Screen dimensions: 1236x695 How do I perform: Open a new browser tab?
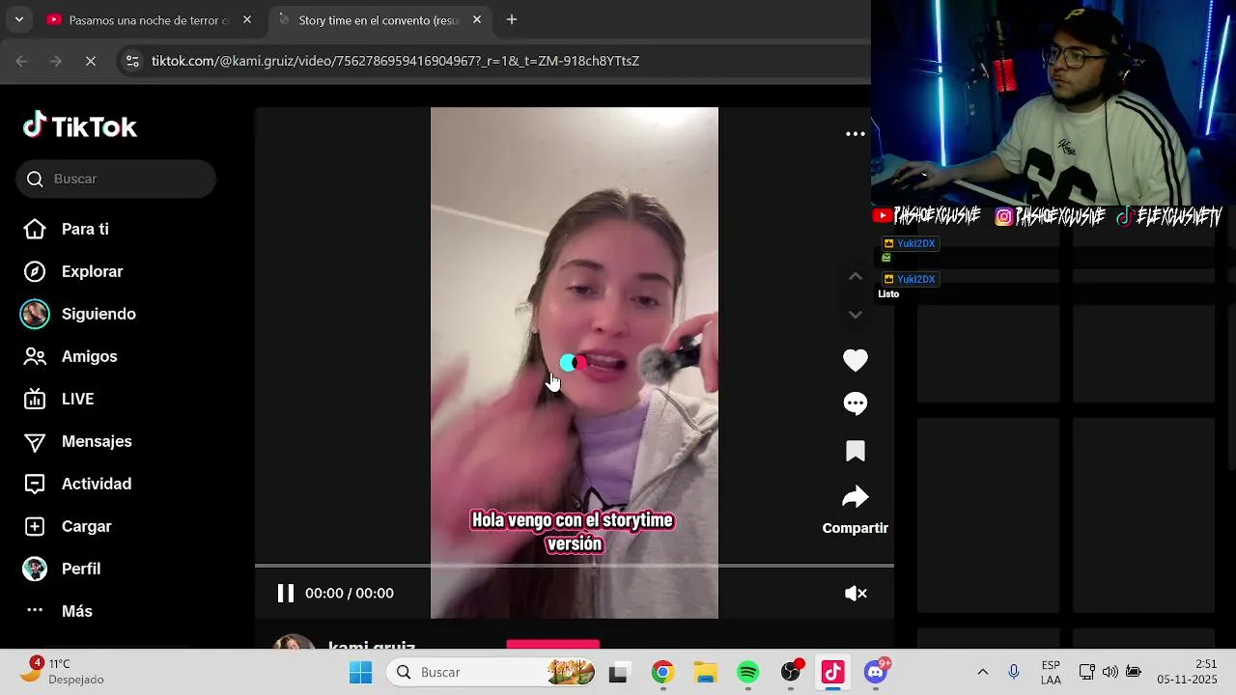click(x=512, y=19)
